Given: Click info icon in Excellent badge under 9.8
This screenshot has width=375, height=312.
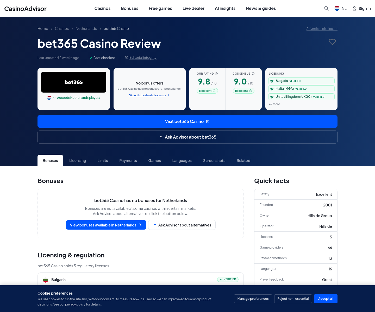Looking at the screenshot, I should click(214, 91).
